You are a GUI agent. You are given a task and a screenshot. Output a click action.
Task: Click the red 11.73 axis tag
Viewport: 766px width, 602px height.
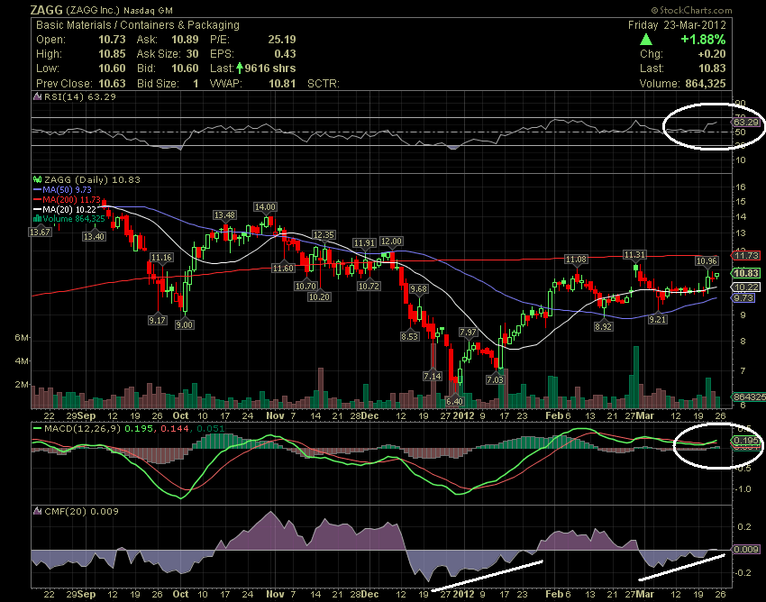(x=746, y=256)
